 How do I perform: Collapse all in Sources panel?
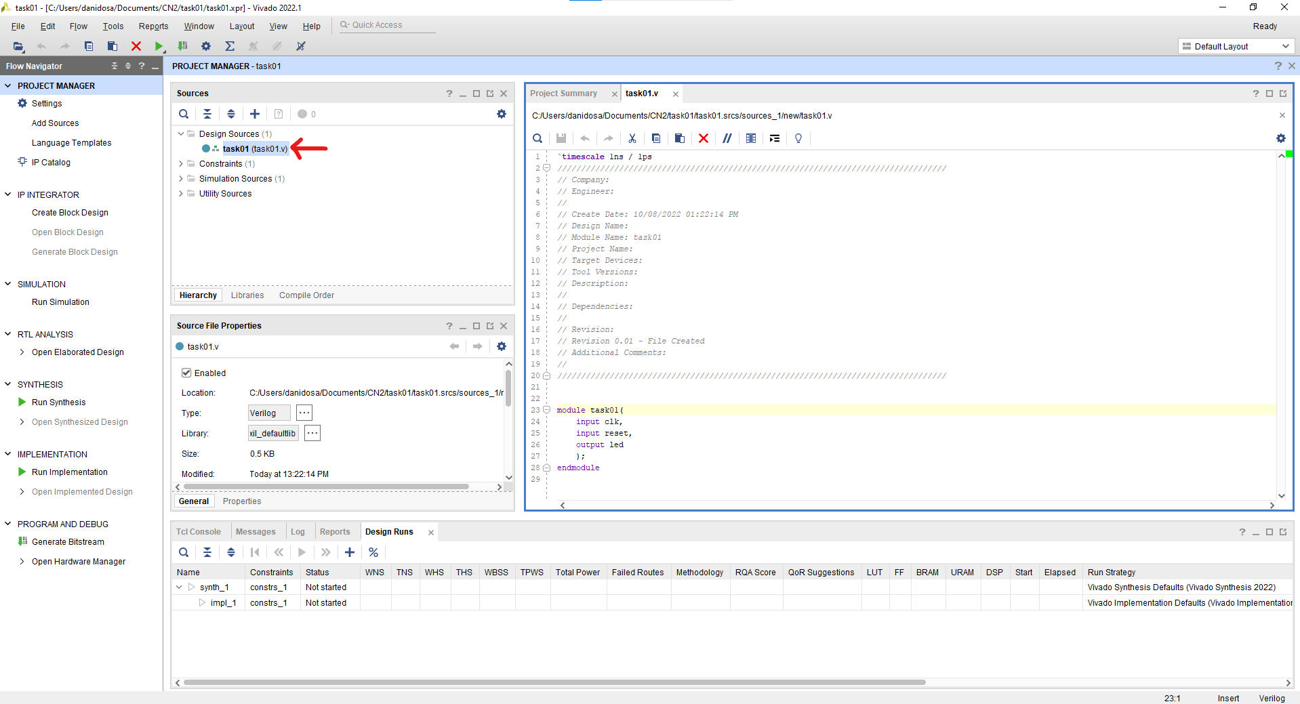[x=207, y=114]
